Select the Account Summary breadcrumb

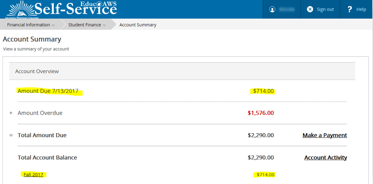click(x=138, y=25)
